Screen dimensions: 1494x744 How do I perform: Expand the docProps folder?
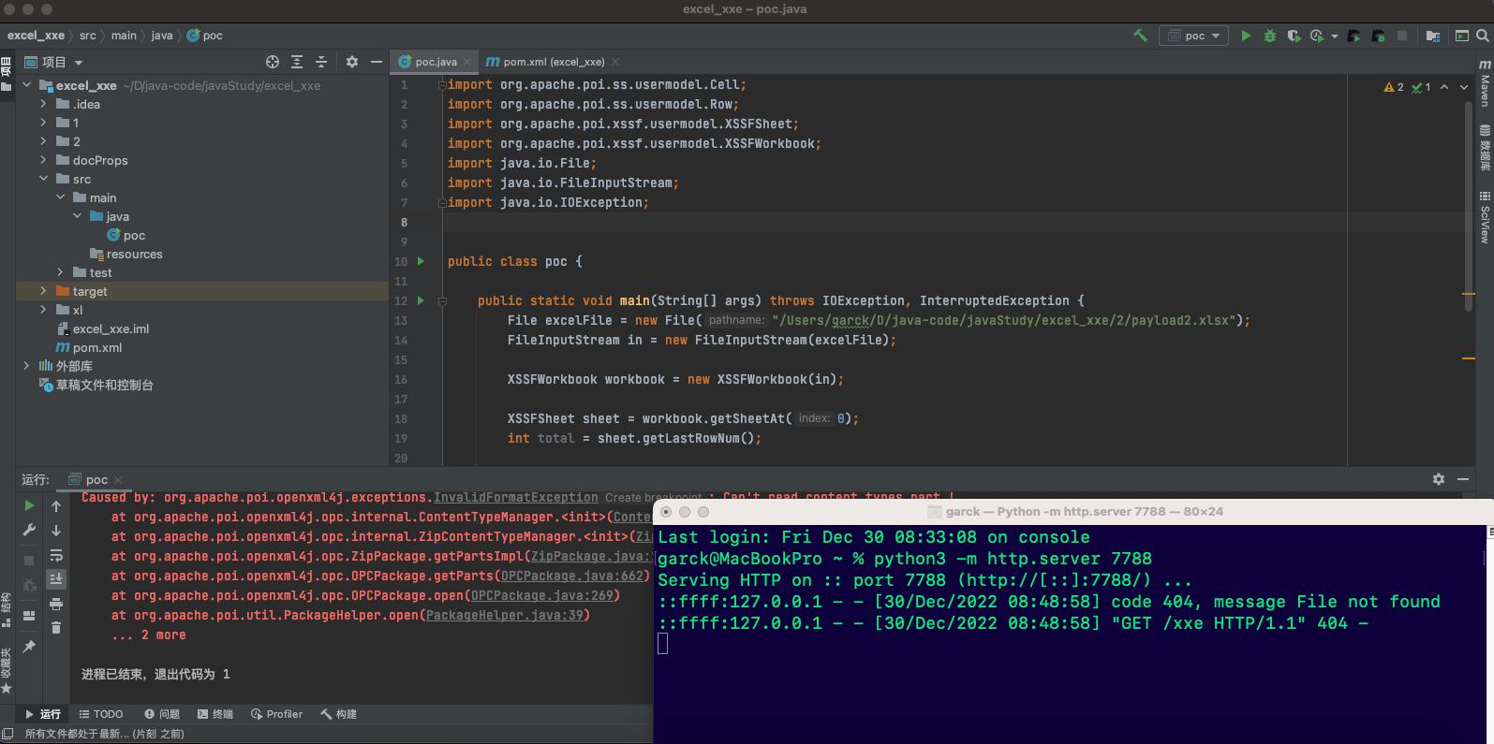click(x=43, y=160)
